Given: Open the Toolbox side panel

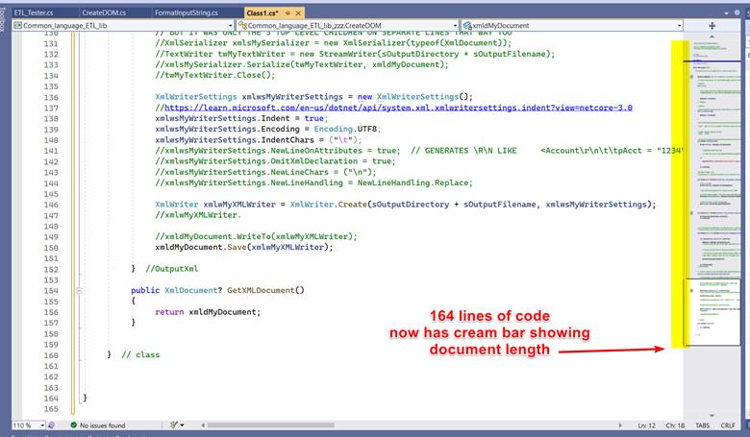Looking at the screenshot, I should click(2, 20).
